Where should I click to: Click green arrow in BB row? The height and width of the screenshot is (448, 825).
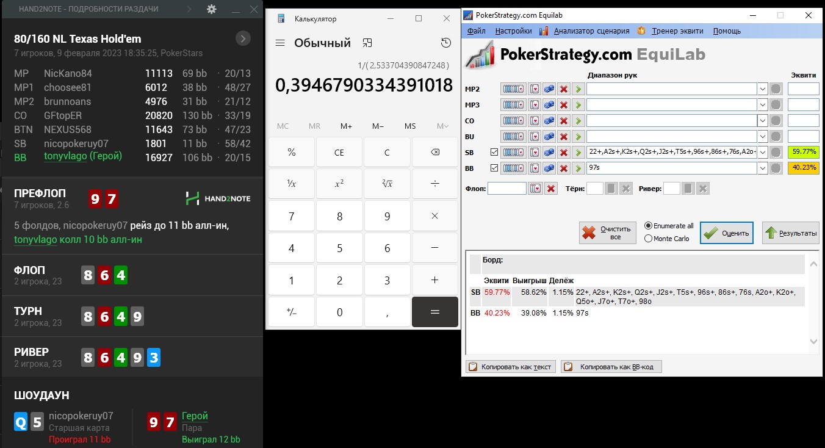pos(578,168)
